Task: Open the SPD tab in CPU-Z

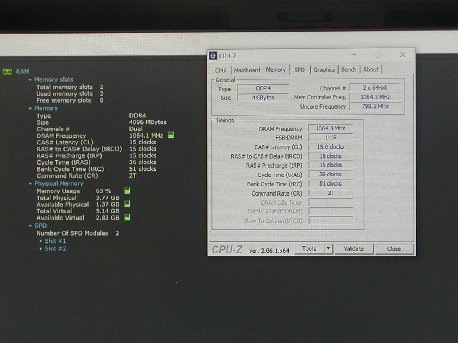Action: point(300,70)
